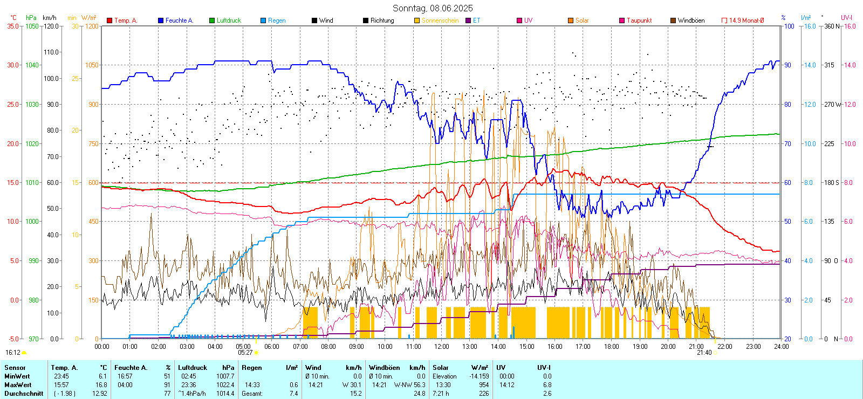Click the purple ET legend square
The image size is (863, 399).
[468, 20]
